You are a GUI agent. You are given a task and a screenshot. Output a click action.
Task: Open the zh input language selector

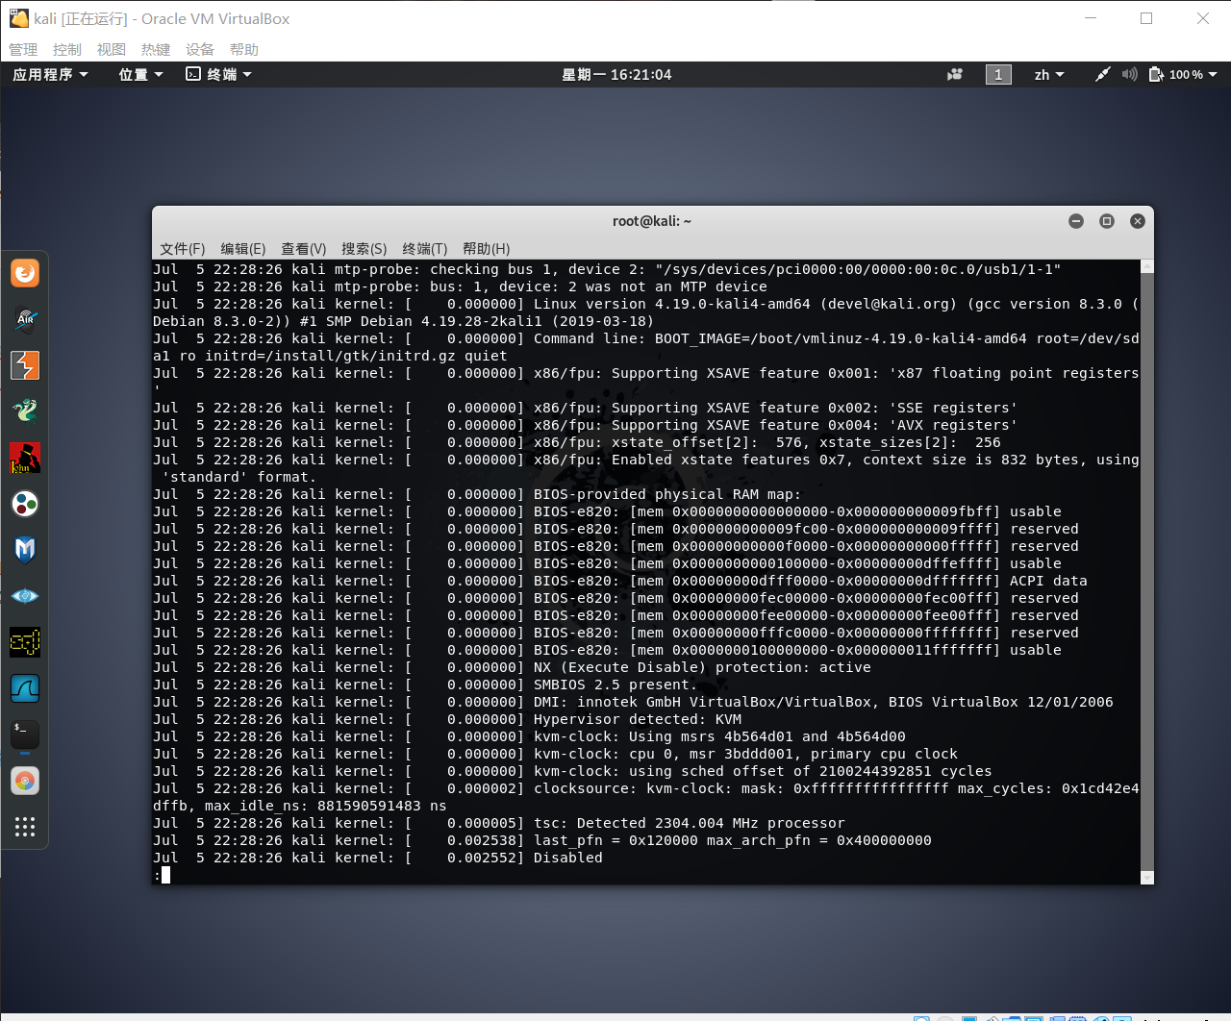tap(1047, 74)
